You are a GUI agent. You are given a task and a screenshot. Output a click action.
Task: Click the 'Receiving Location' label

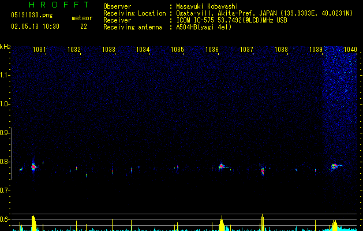pos(134,13)
